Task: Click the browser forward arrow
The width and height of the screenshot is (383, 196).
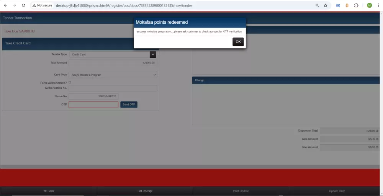Action: tap(15, 5)
